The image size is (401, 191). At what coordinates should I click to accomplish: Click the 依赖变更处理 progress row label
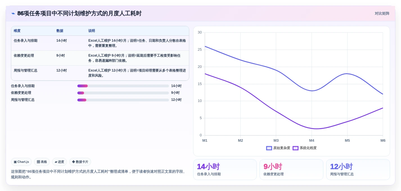[x=21, y=93]
